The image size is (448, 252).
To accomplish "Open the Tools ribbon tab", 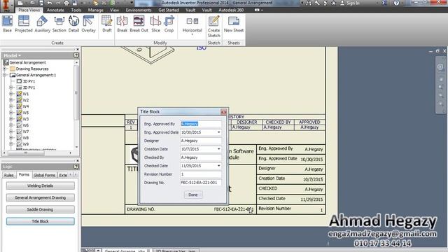I will pos(76,10).
